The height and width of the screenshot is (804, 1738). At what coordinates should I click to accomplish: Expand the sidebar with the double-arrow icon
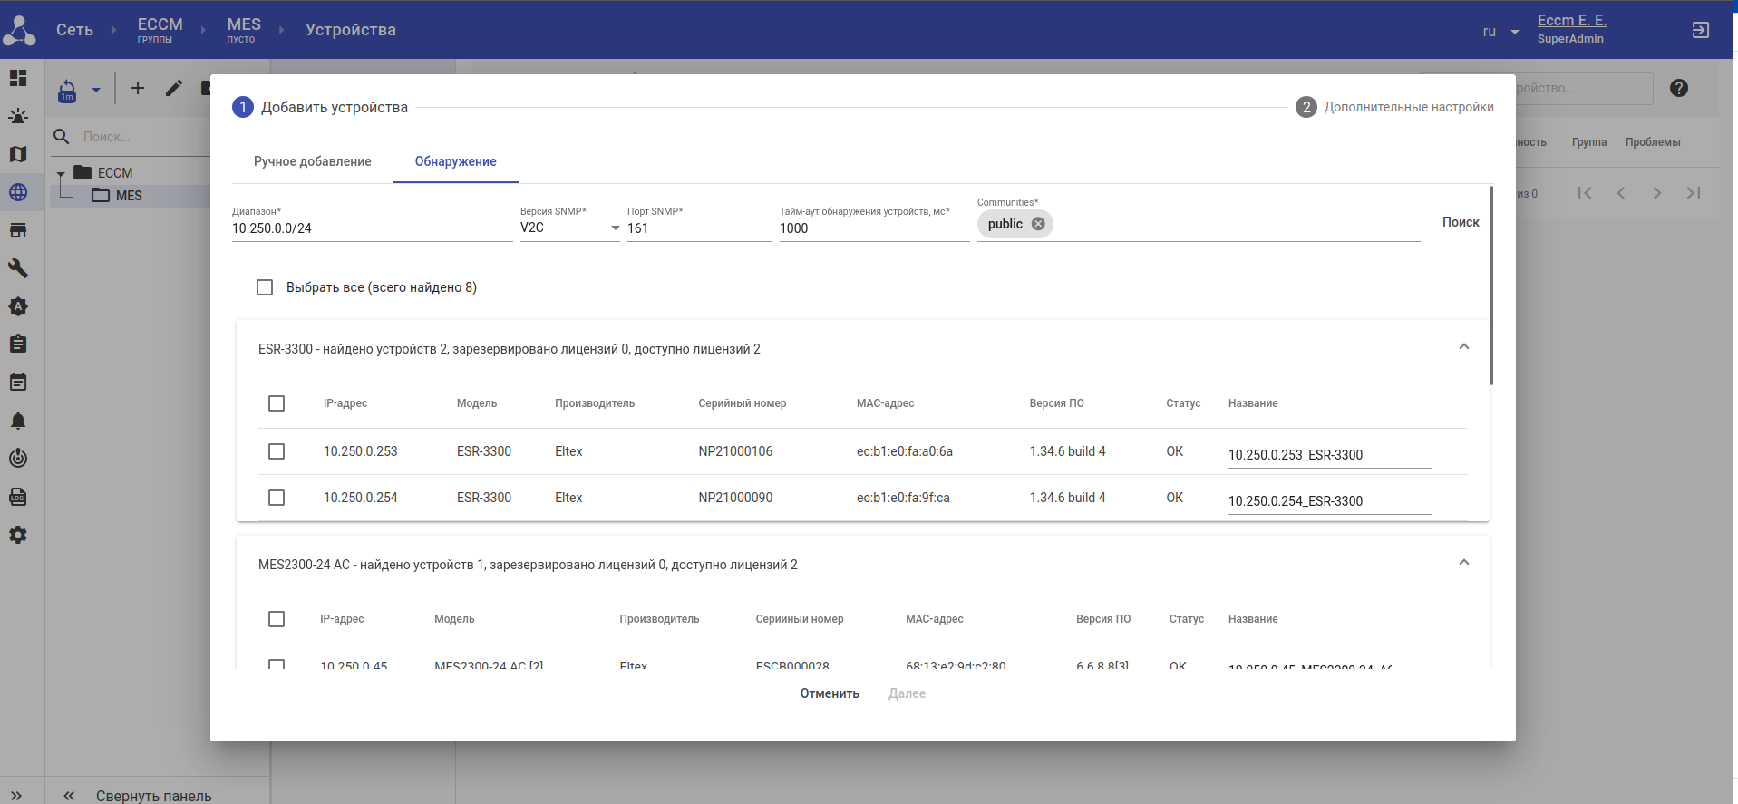pos(16,796)
